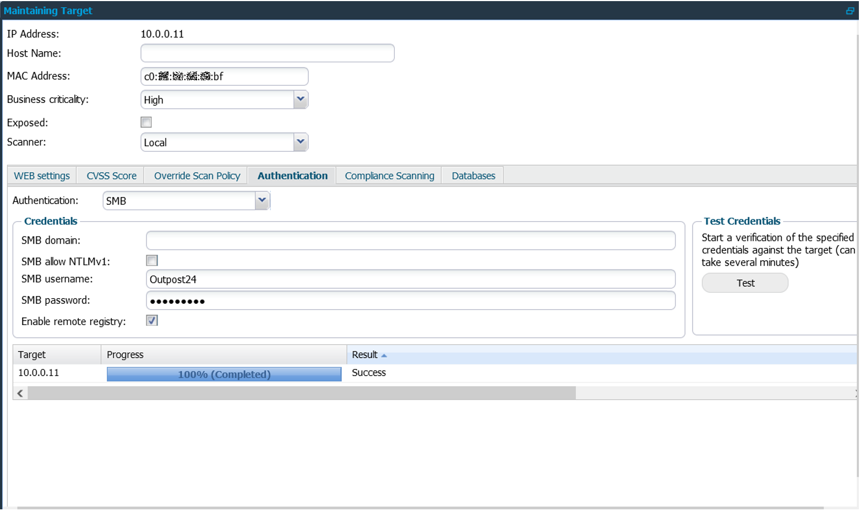Click the Test credentials button
Image resolution: width=860 pixels, height=511 pixels.
[x=744, y=282]
